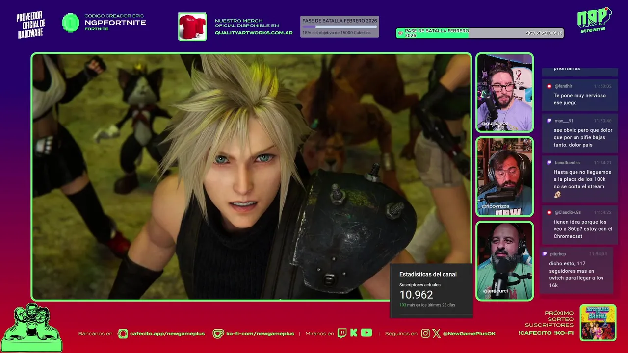Click the @nippyrizza webcam feed
The width and height of the screenshot is (628, 353).
coord(504,176)
